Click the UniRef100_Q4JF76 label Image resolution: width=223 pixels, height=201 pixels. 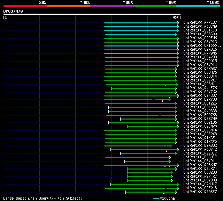(x=200, y=88)
